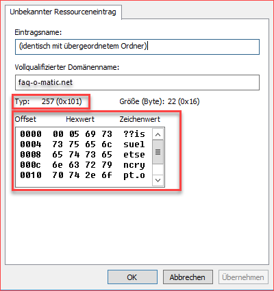Click the Übernehmen button

click(x=243, y=277)
